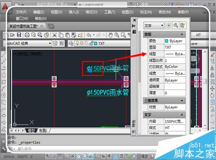Click the 线型 ByLayer property value

pyautogui.click(x=175, y=54)
